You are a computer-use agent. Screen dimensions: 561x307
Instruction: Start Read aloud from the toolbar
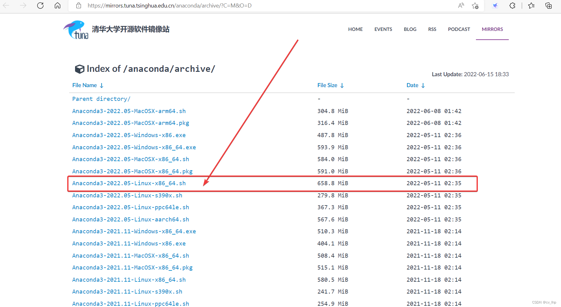(x=461, y=5)
